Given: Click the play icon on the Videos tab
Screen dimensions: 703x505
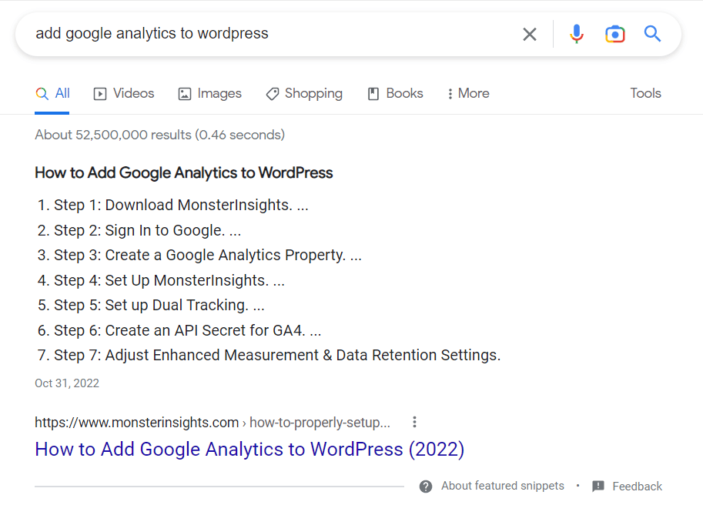Looking at the screenshot, I should tap(100, 93).
